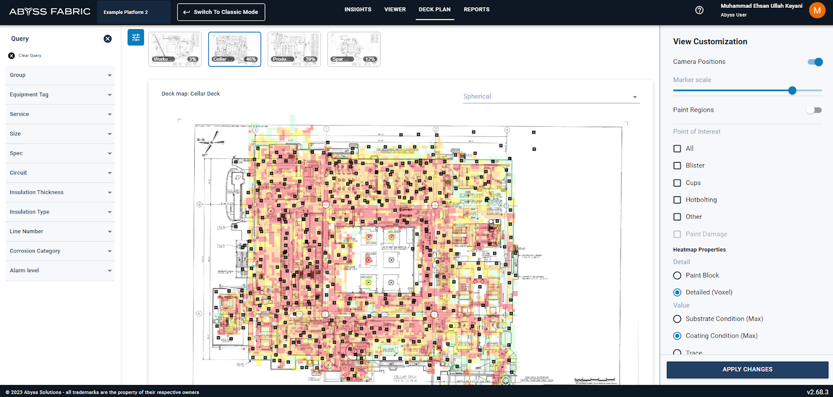This screenshot has width=833, height=397.
Task: Close the Query panel with X icon
Action: (107, 39)
